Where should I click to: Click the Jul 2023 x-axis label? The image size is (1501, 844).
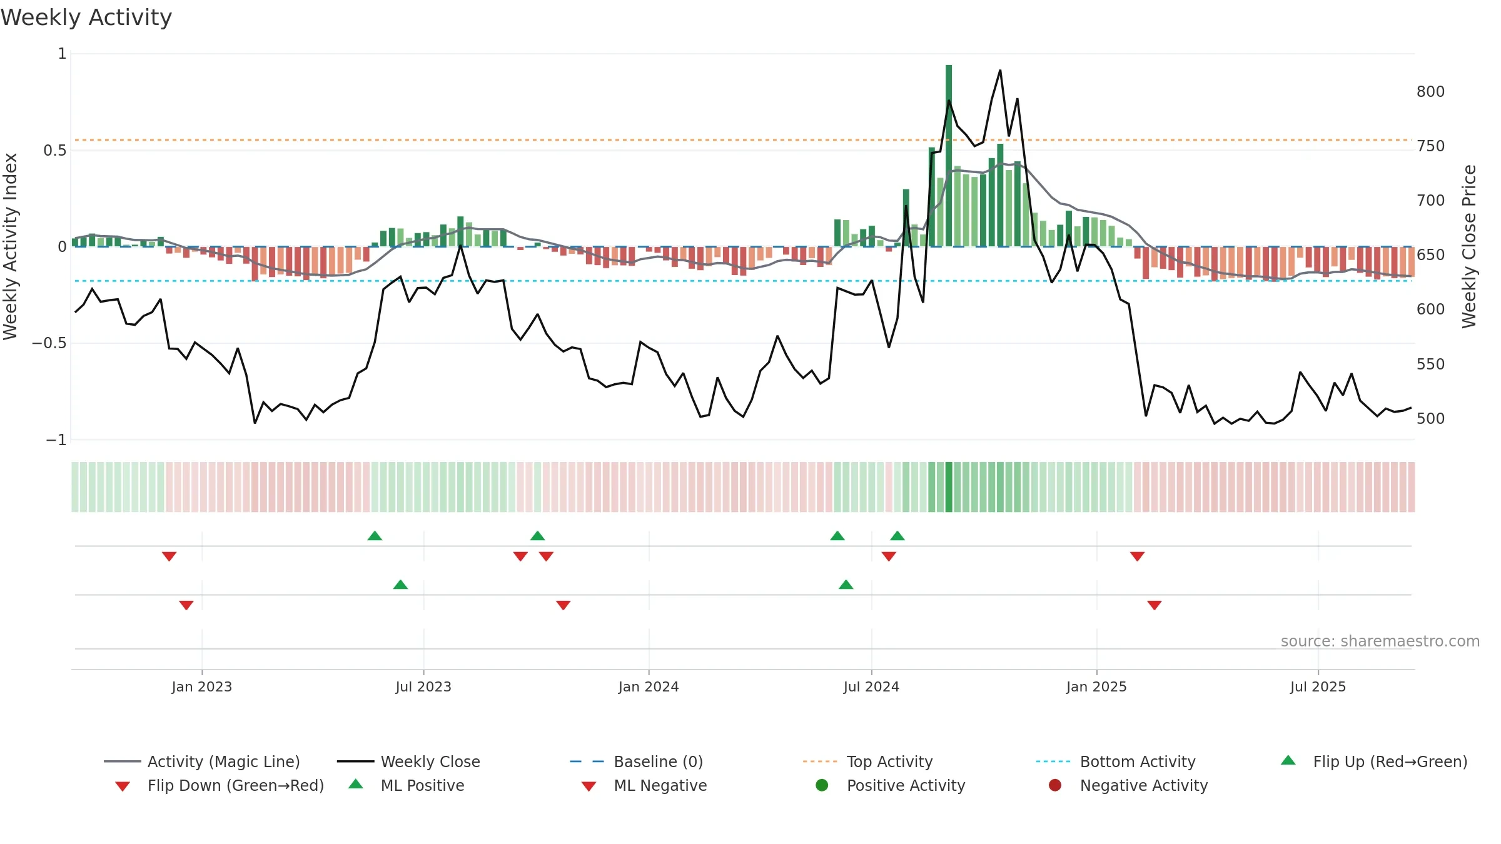coord(423,686)
